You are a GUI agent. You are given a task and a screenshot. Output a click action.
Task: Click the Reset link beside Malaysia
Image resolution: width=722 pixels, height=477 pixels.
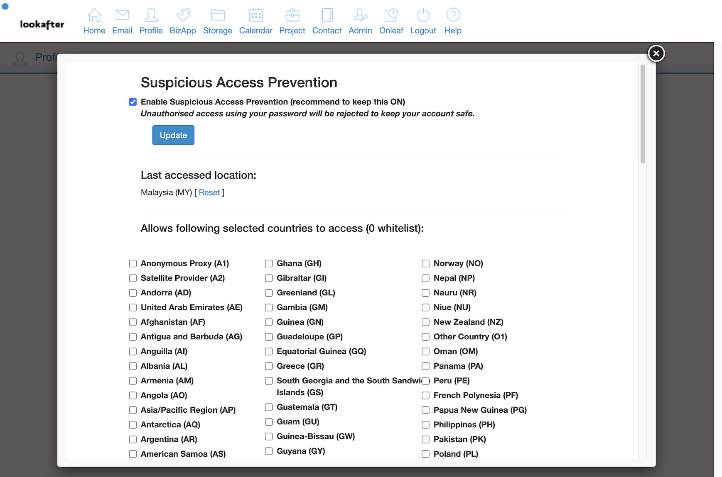click(209, 192)
